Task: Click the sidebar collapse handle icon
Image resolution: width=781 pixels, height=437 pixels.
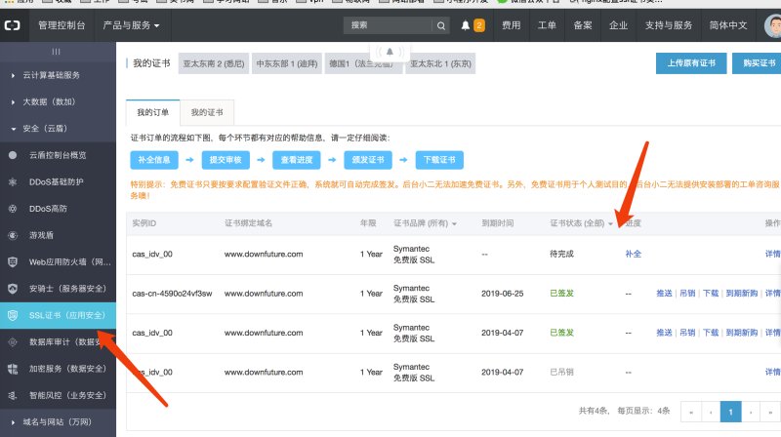Action: tap(57, 52)
